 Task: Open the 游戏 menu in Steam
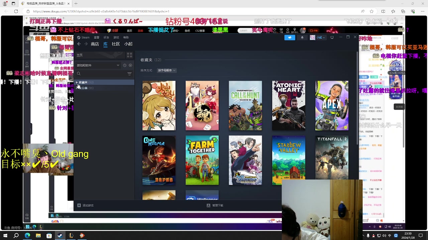pos(116,37)
